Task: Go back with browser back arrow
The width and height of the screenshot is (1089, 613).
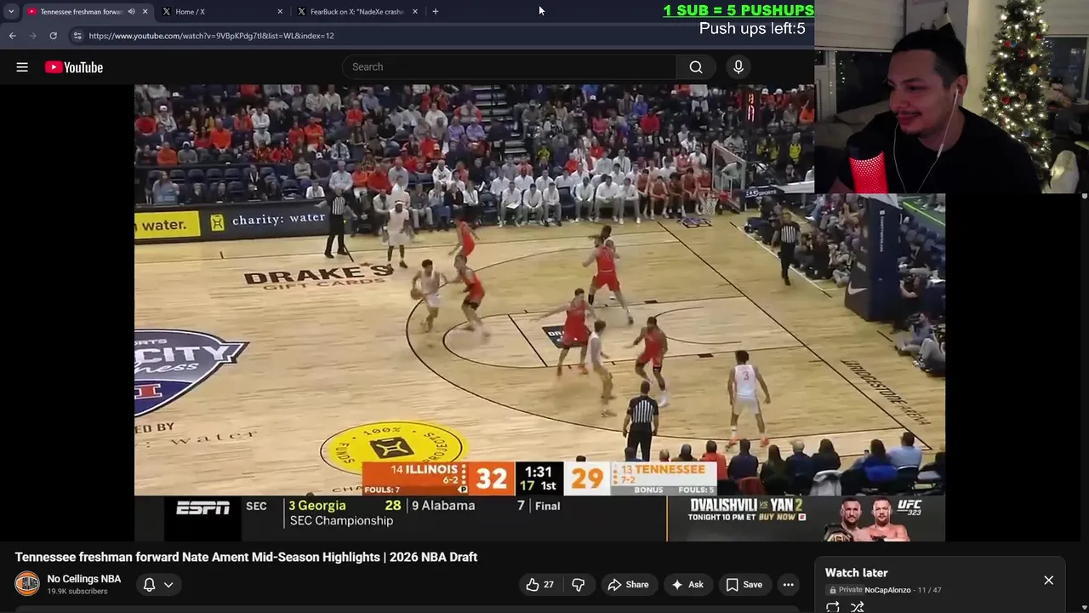Action: 13,36
